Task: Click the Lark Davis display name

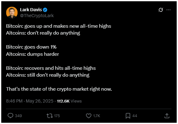Action: tap(31, 10)
